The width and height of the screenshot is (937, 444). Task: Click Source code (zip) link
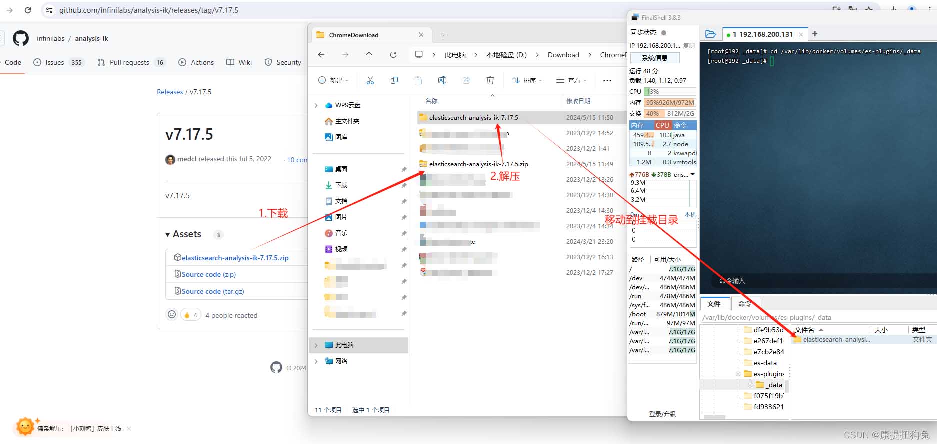tap(209, 274)
